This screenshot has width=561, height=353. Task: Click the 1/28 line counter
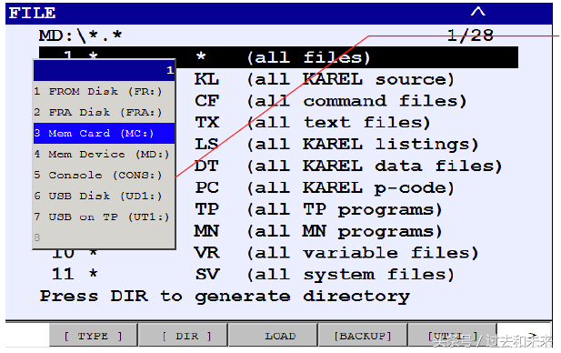pos(470,35)
